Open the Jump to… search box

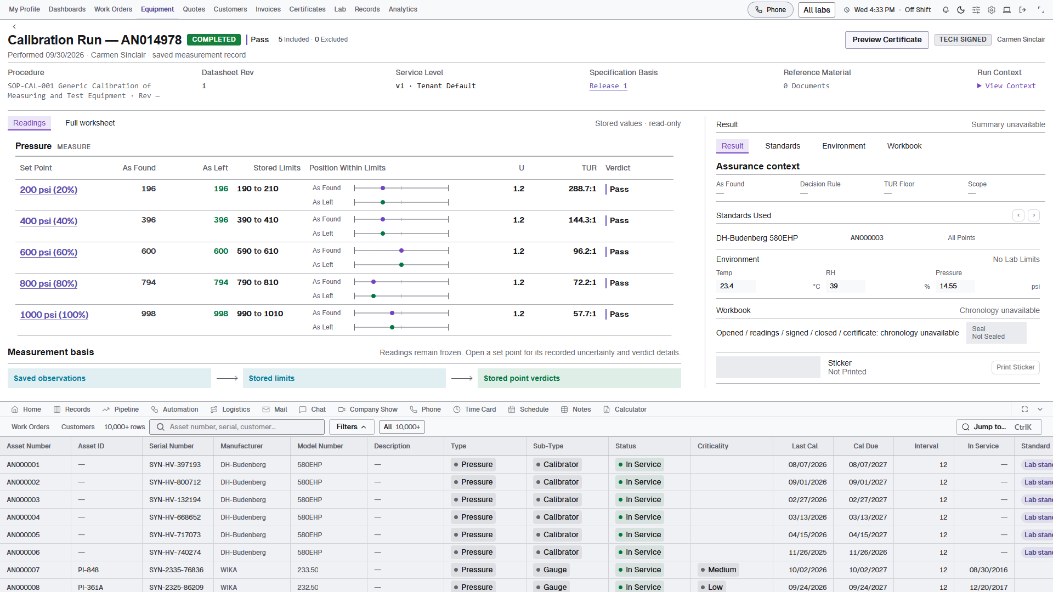tap(999, 427)
